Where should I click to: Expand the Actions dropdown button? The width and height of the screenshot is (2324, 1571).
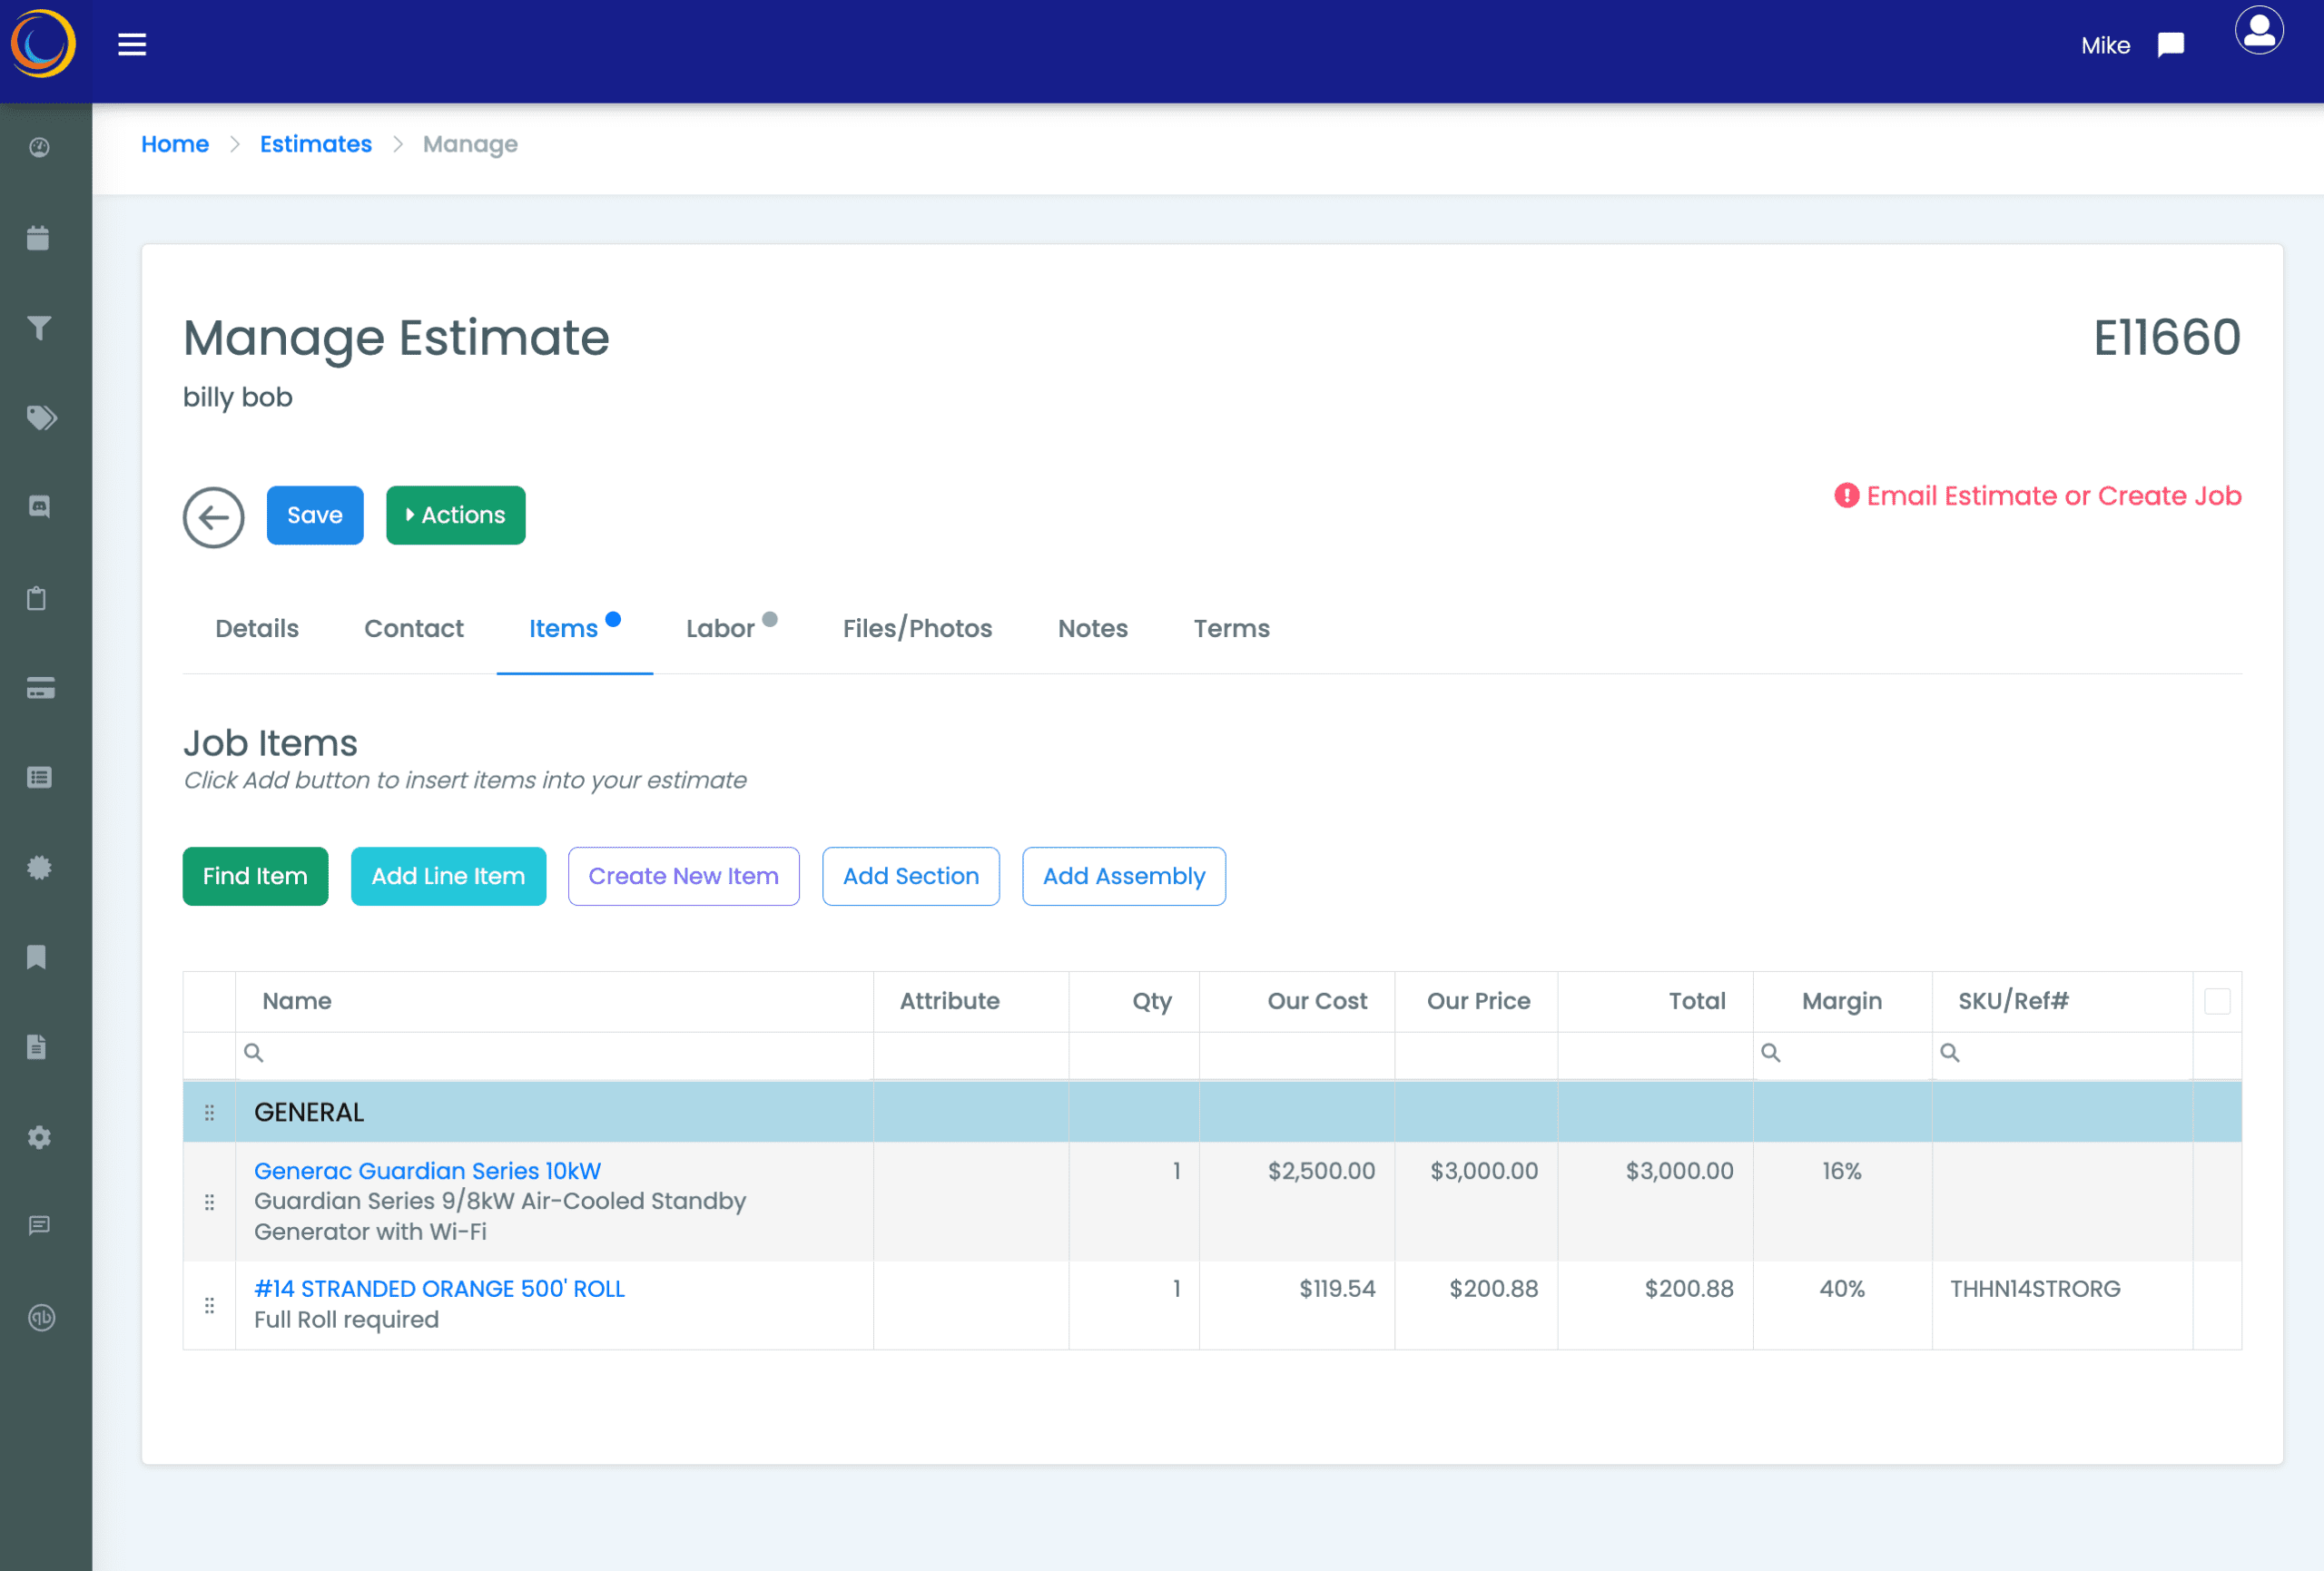click(455, 515)
